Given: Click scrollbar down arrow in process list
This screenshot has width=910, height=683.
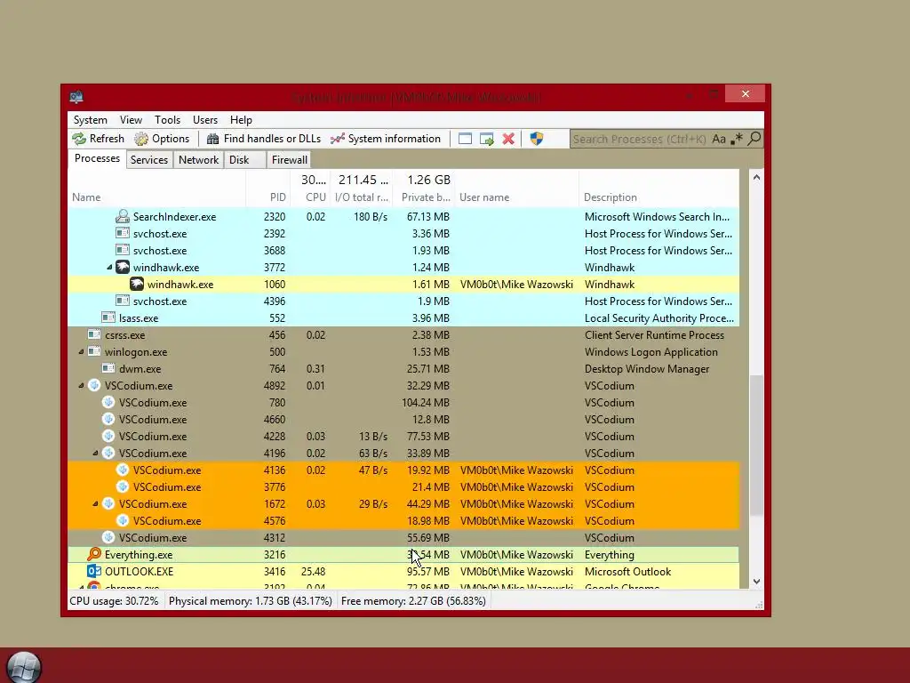Looking at the screenshot, I should pos(756,582).
